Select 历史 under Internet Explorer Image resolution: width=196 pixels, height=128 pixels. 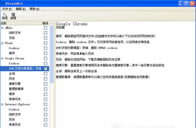tap(12, 120)
